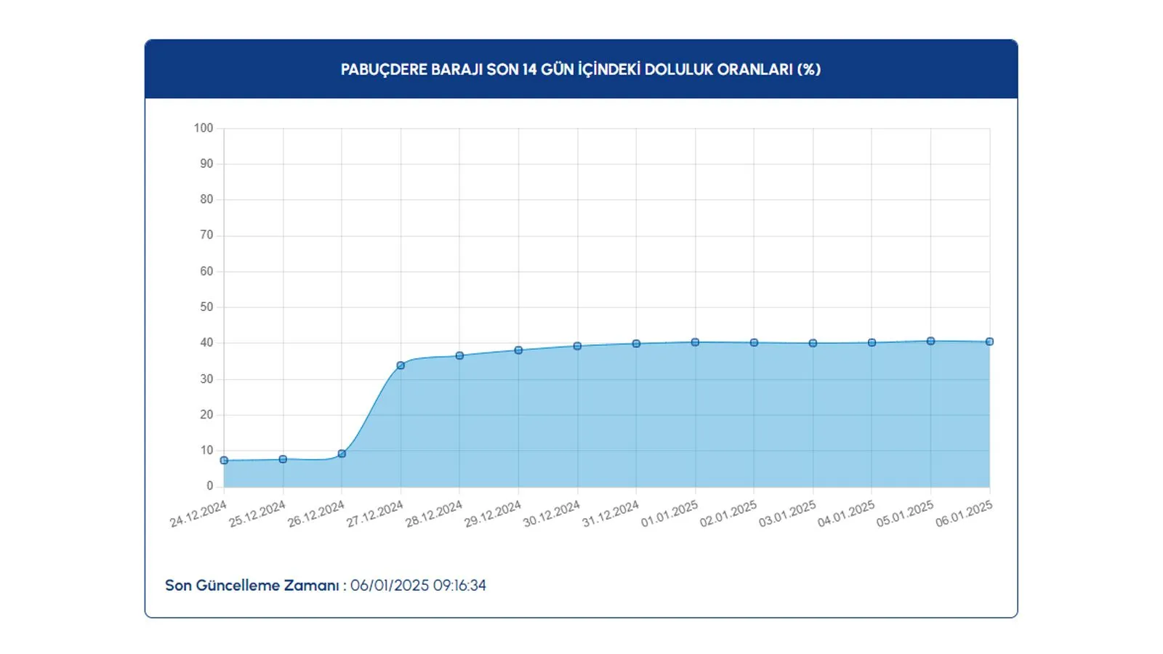Click the 26.12.2024 x-axis date label

pos(315,514)
